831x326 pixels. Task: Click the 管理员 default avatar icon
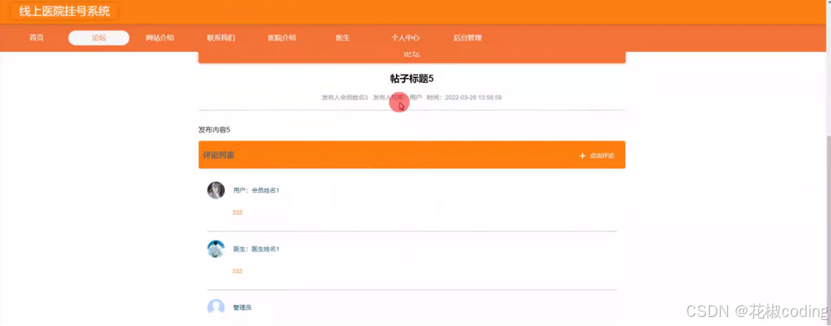(216, 307)
